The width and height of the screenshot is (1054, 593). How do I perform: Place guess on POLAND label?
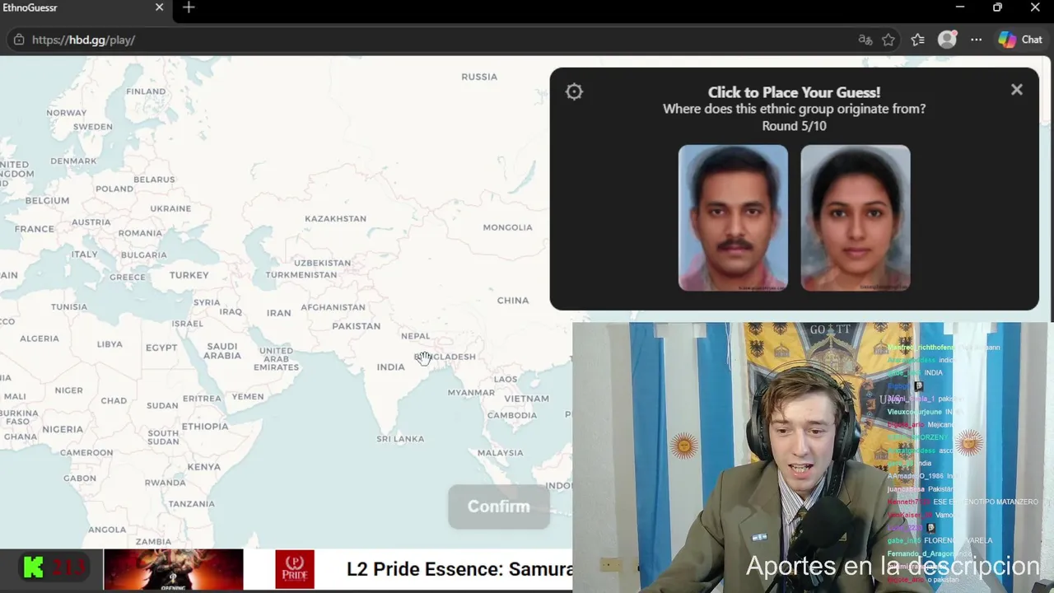[x=114, y=189]
